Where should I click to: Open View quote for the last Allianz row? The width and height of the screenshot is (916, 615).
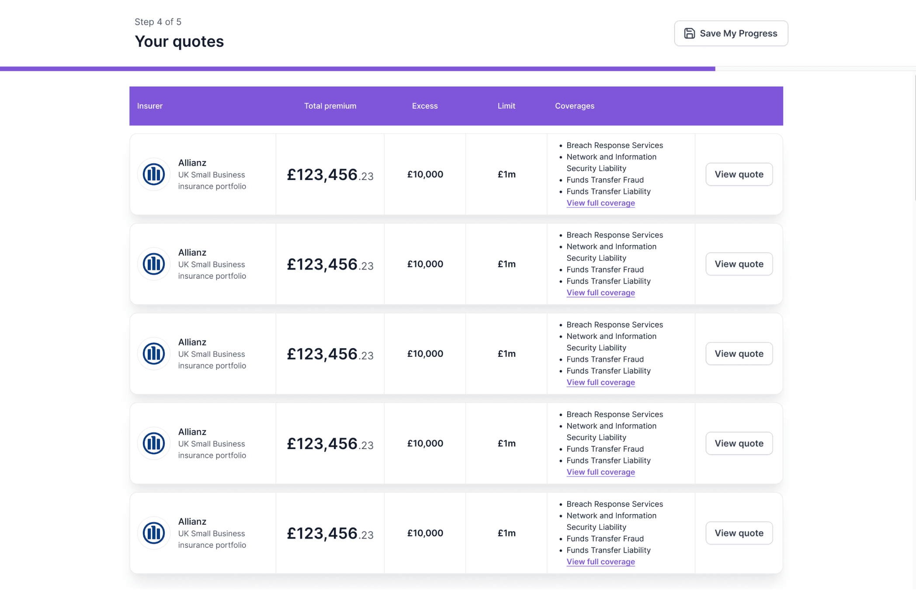(x=739, y=533)
